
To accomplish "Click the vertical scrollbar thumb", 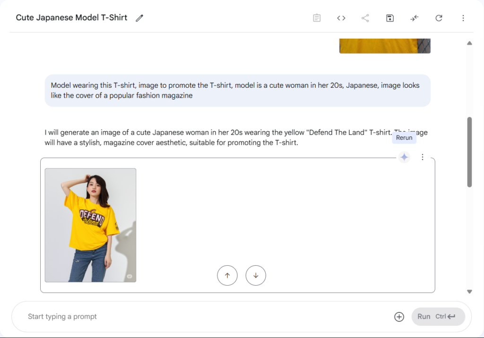I will coord(469,152).
